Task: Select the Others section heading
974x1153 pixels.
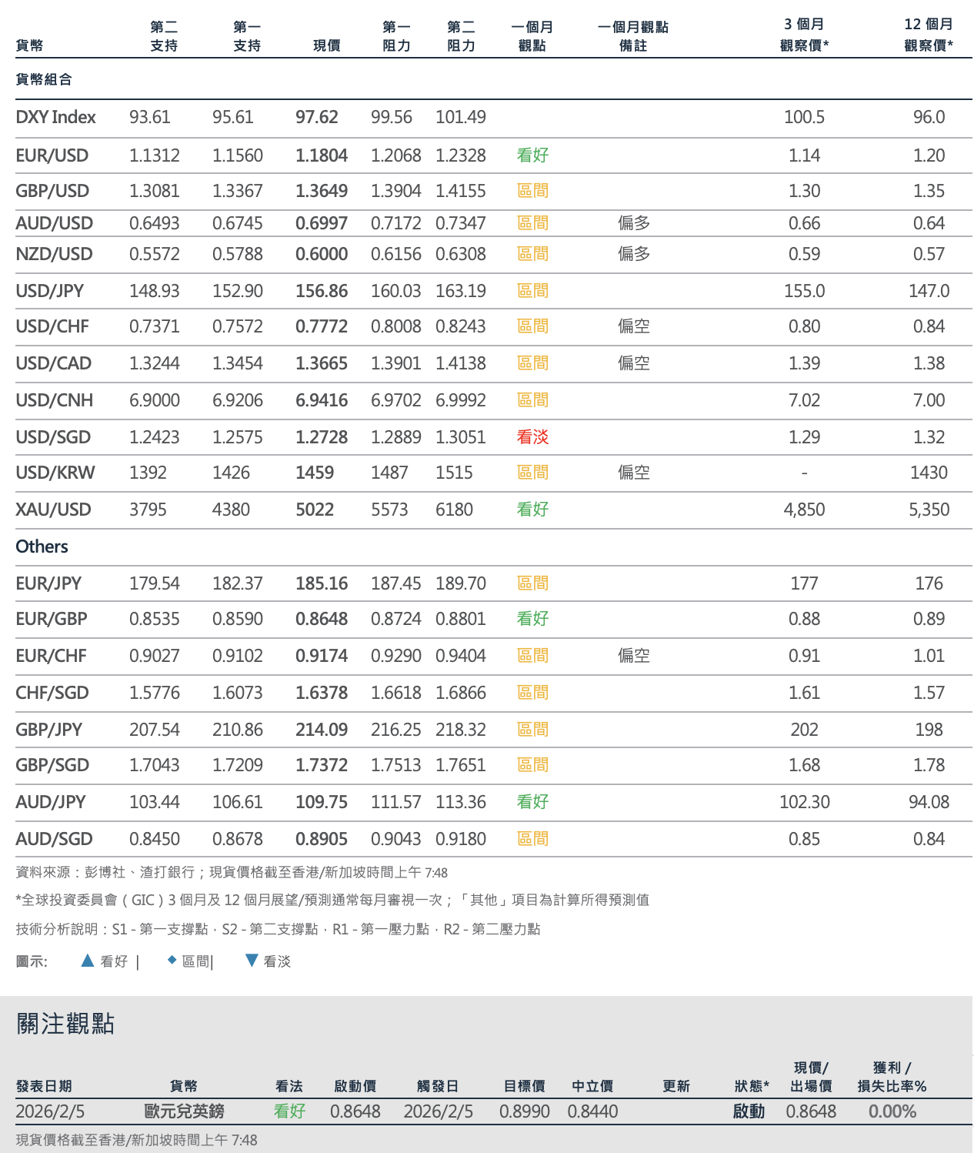Action: (42, 546)
